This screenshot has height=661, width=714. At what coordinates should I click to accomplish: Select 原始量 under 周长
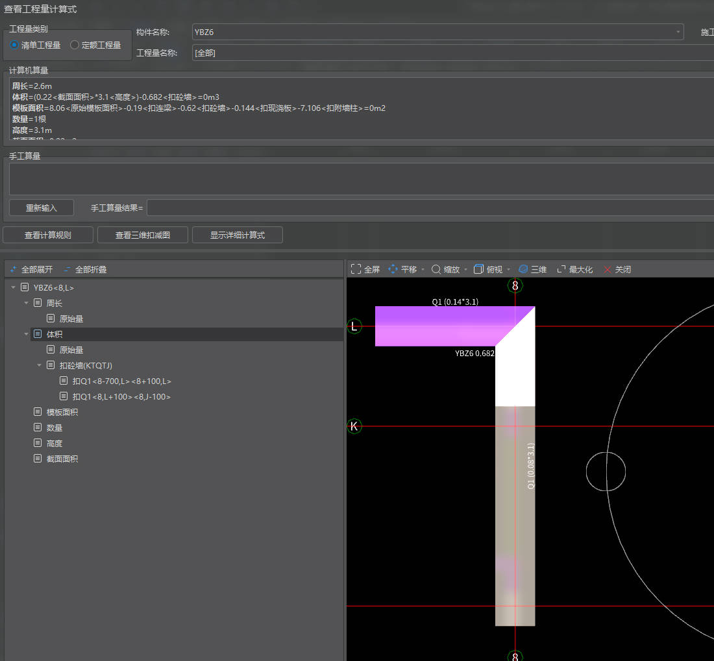point(71,319)
